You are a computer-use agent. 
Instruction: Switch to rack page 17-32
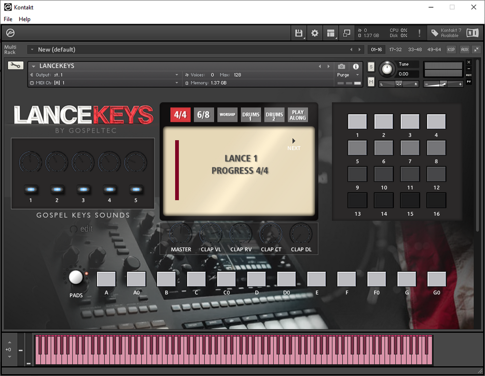click(395, 50)
